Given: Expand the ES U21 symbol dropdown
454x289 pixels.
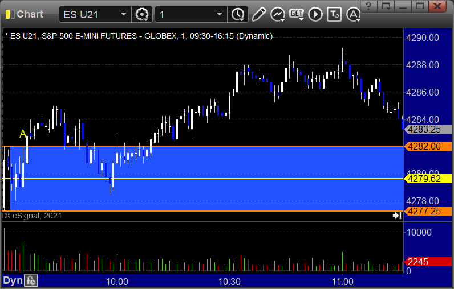Looking at the screenshot, I should click(x=124, y=14).
